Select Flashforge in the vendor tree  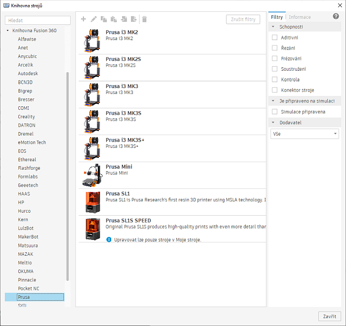click(29, 168)
